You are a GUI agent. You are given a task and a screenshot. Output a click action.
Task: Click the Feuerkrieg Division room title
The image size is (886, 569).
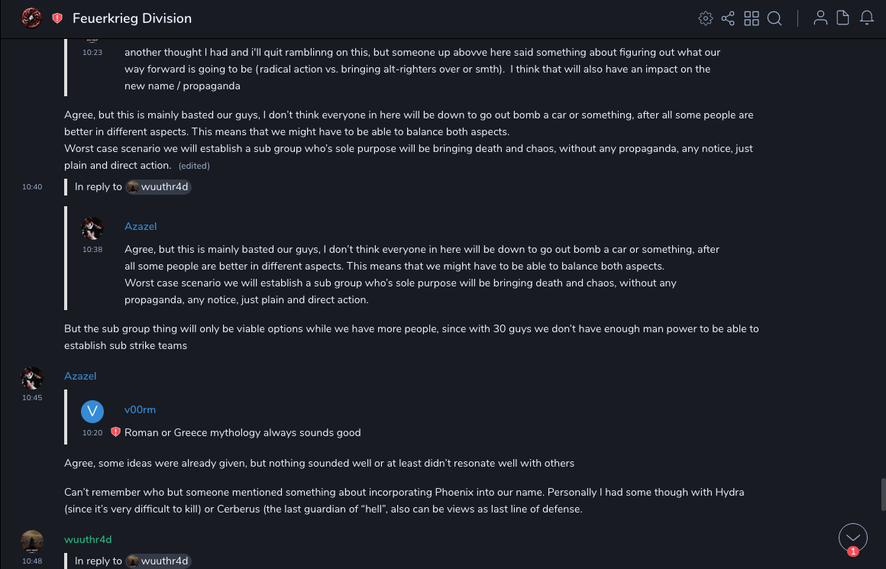(132, 18)
